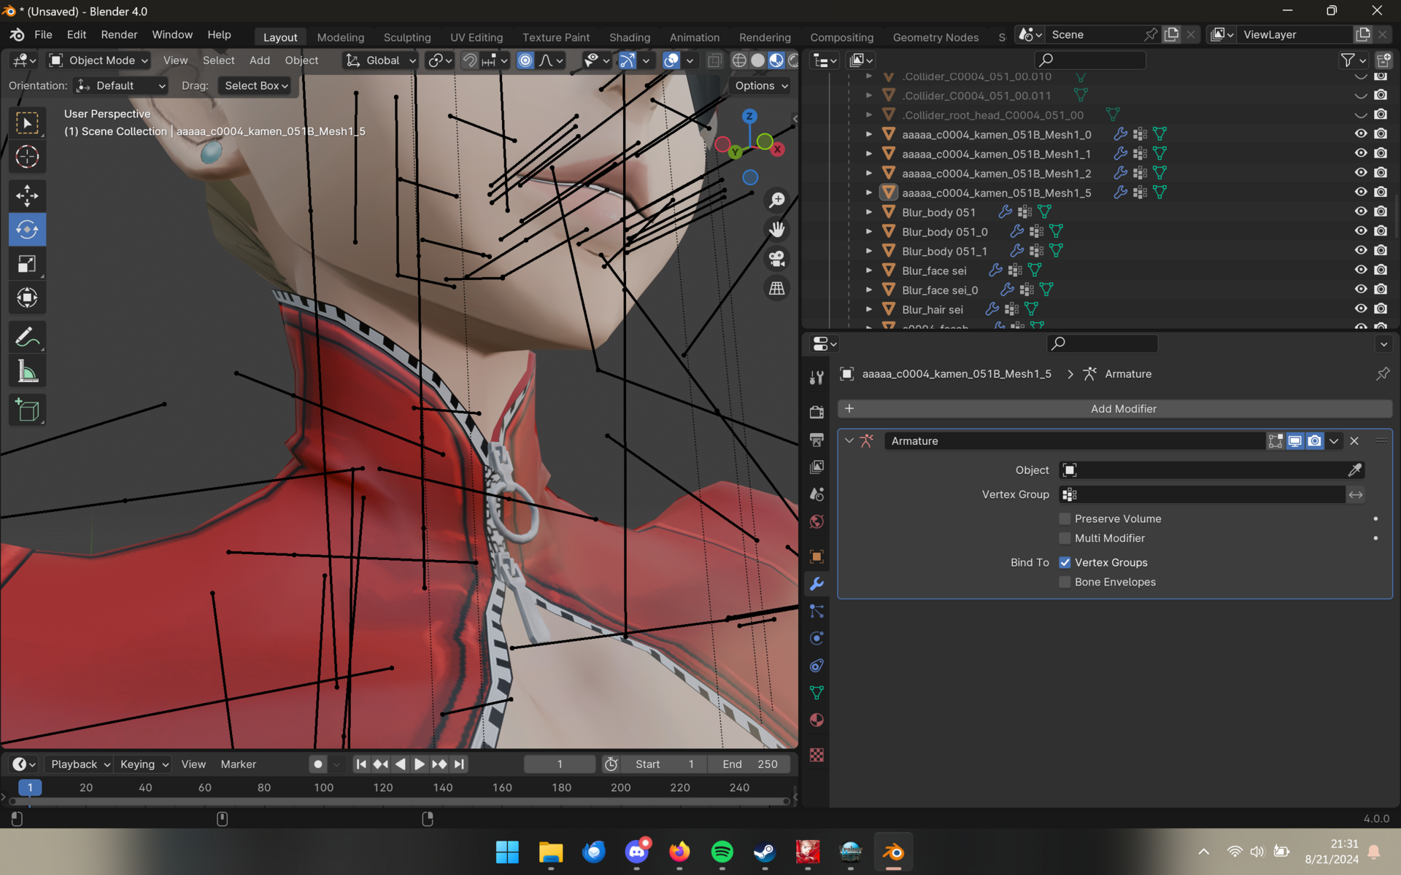The height and width of the screenshot is (875, 1401).
Task: Enable Multi Modifier checkbox
Action: pyautogui.click(x=1065, y=538)
